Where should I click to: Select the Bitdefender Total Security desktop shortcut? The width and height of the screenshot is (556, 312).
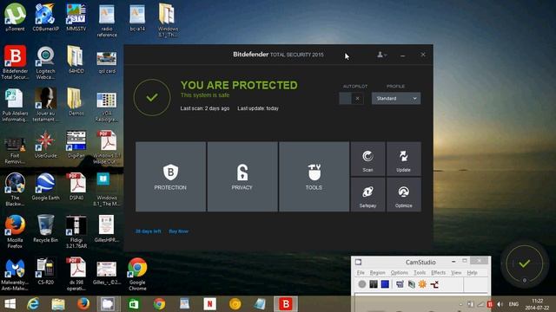[15, 62]
